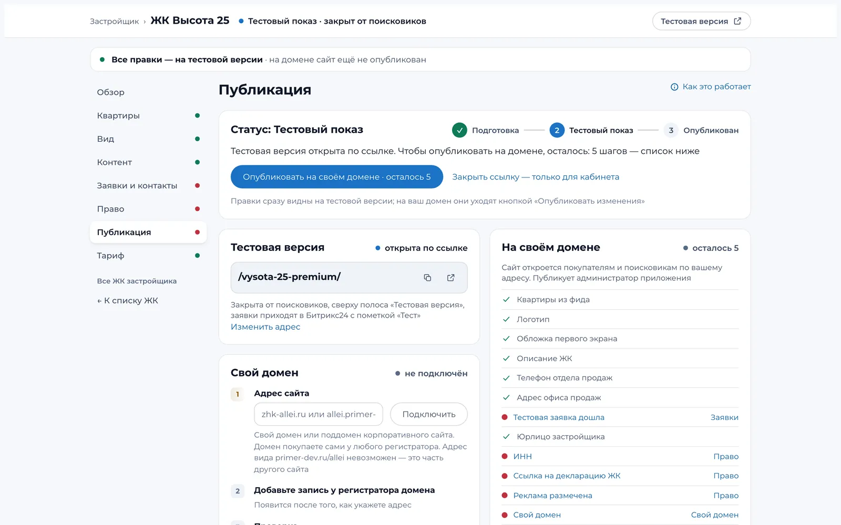Click "Опубликовать на своём домене · осталось 5"

[x=337, y=177]
